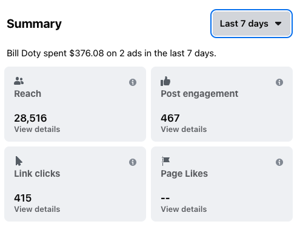297x227 pixels.
Task: Click the Link clicks info icon
Action: click(x=133, y=162)
